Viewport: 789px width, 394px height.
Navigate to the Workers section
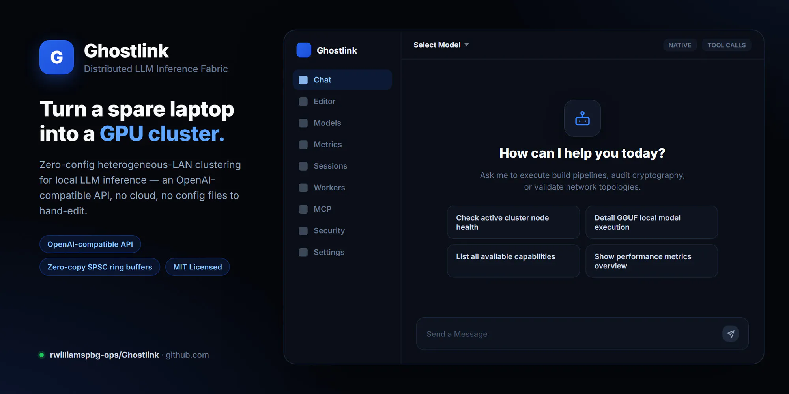click(x=342, y=188)
